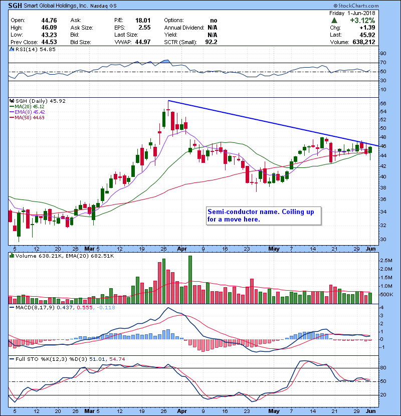Click the Open value 44.76
This screenshot has height=416, width=401.
[x=49, y=20]
